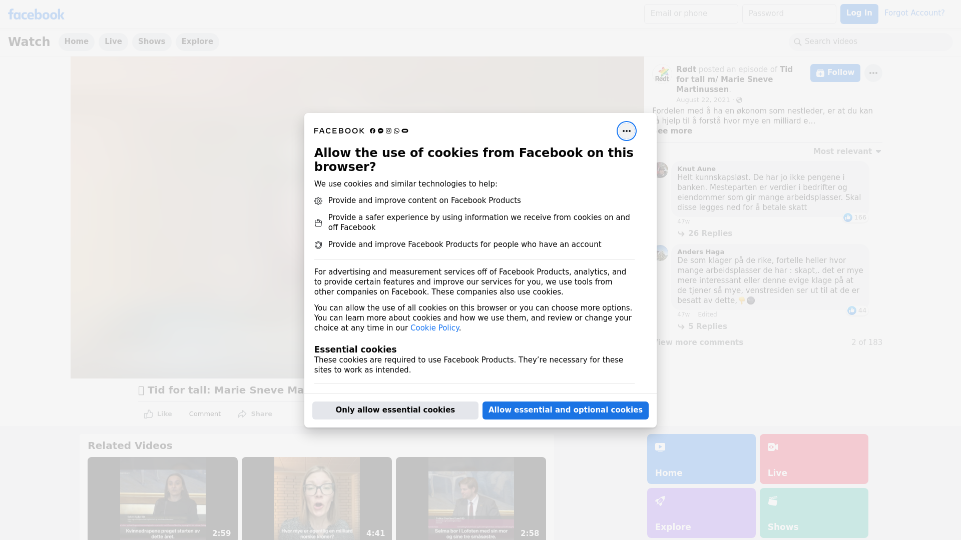This screenshot has height=540, width=961.
Task: Click Knut Aune's profile picture
Action: coord(661,170)
